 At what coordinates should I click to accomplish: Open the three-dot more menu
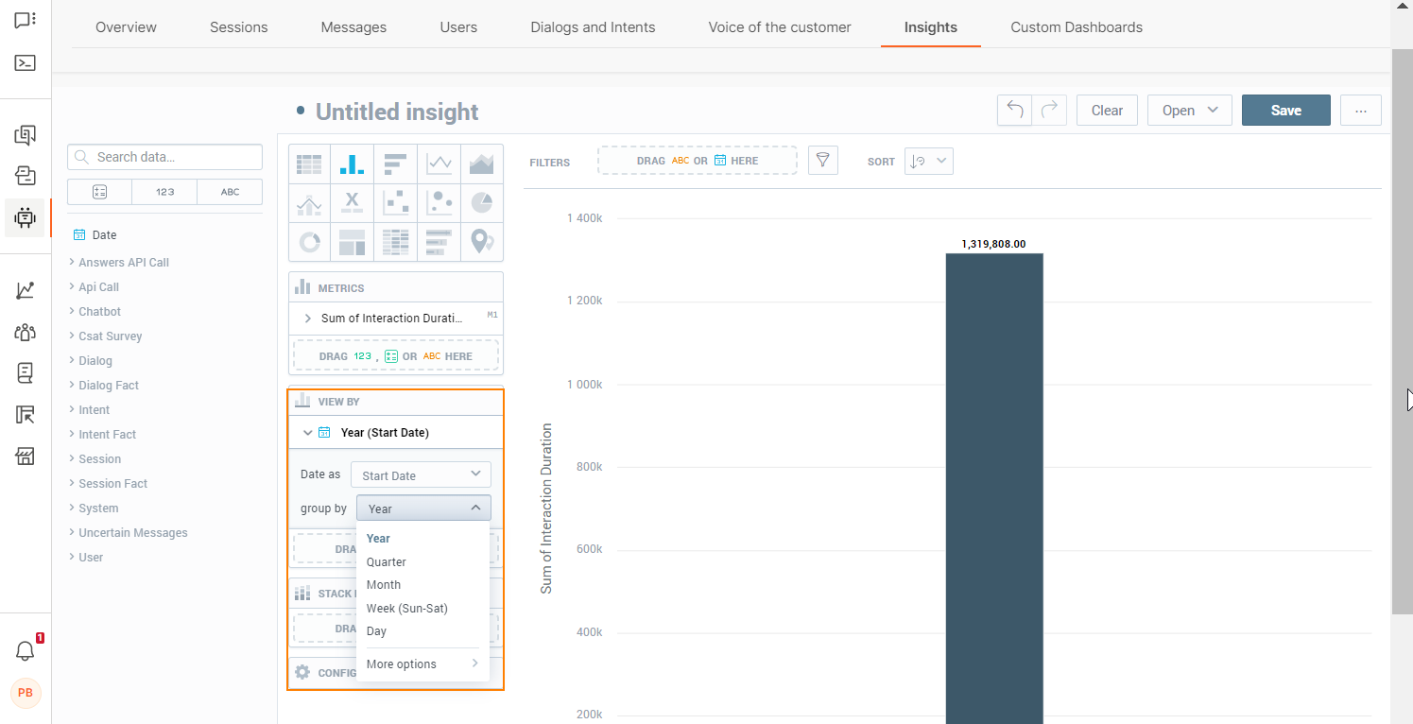pyautogui.click(x=1361, y=111)
